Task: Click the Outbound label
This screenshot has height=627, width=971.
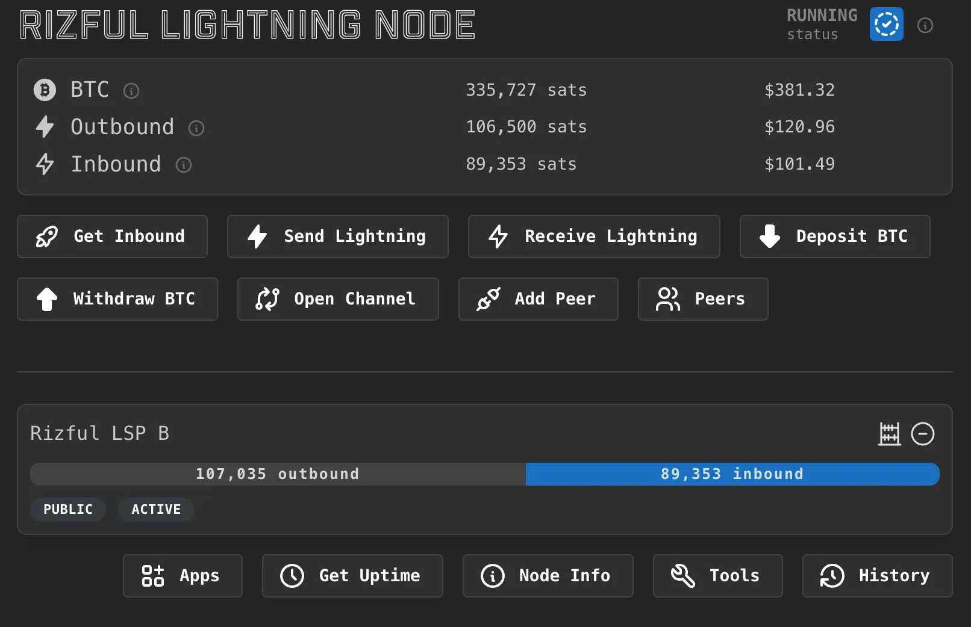Action: pyautogui.click(x=122, y=127)
